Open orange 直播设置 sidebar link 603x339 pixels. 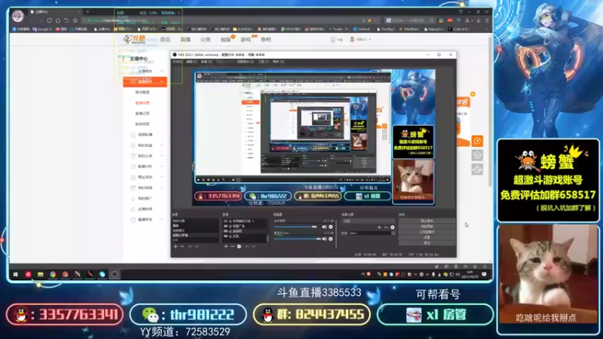[x=142, y=103]
